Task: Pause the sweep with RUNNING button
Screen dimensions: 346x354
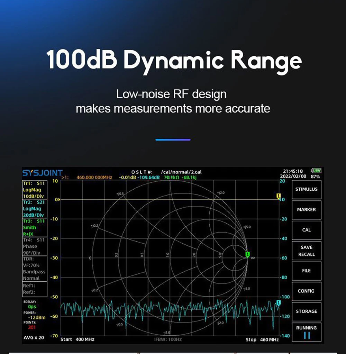Action: (x=307, y=332)
